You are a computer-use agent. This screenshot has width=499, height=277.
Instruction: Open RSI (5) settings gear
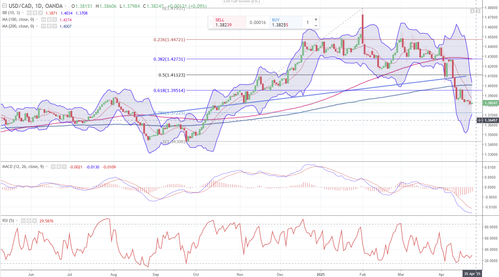(29, 221)
